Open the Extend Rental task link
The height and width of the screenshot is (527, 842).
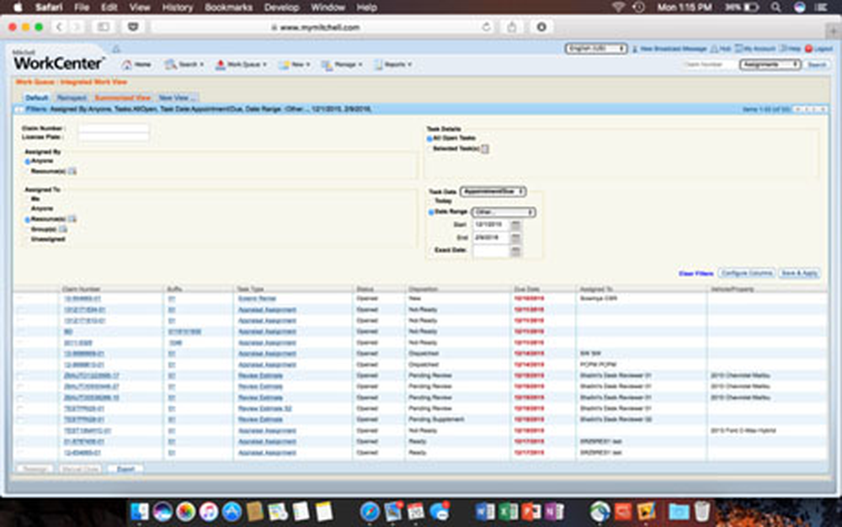click(x=257, y=299)
